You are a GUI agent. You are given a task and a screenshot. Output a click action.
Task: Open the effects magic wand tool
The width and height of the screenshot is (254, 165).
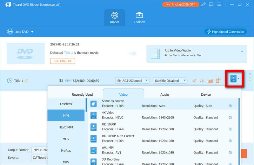click(194, 81)
